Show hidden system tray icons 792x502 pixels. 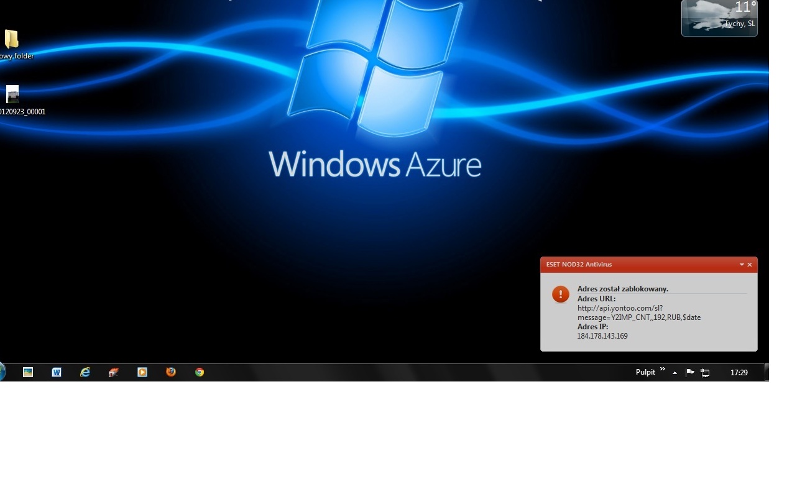(x=675, y=373)
